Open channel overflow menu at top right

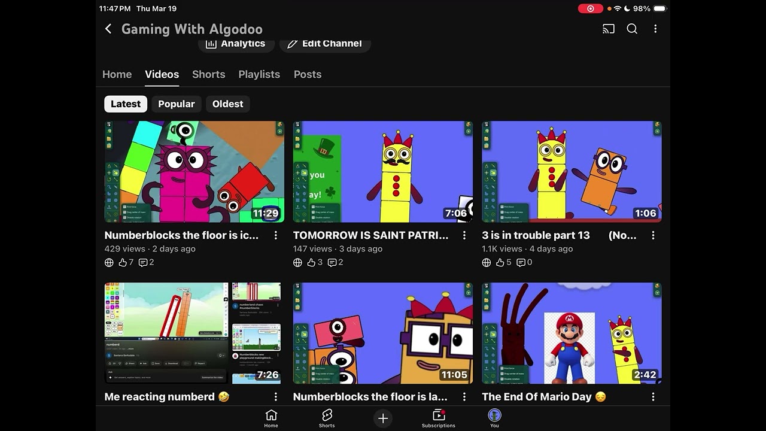tap(655, 29)
